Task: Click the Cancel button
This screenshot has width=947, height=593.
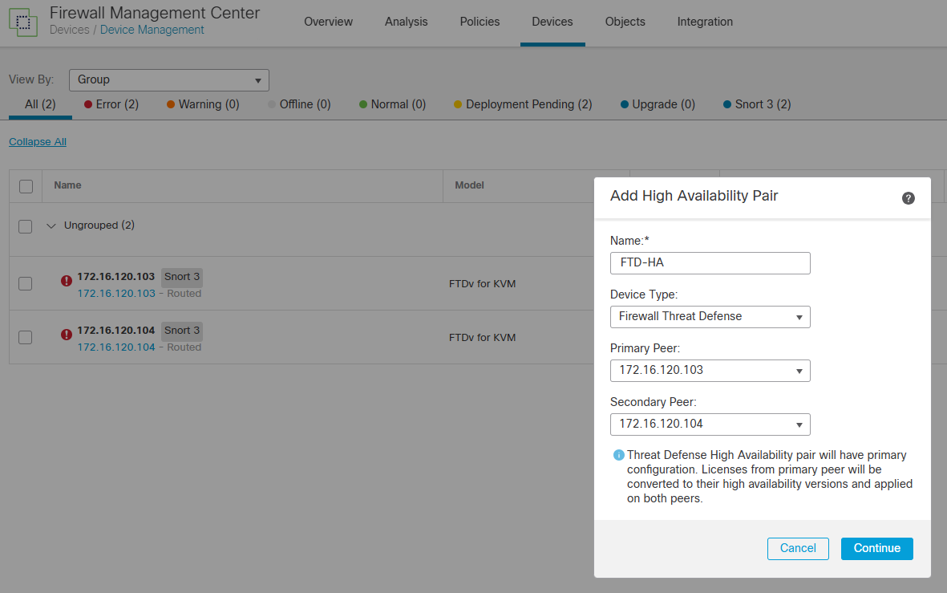Action: point(798,548)
